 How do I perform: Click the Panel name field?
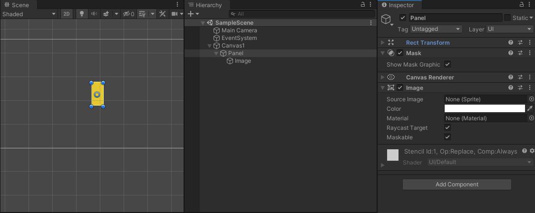(x=456, y=18)
